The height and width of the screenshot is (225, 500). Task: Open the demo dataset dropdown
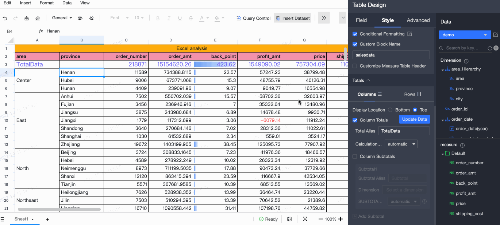point(465,35)
